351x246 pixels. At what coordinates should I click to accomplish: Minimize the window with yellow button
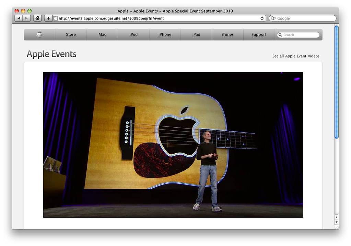pos(23,11)
